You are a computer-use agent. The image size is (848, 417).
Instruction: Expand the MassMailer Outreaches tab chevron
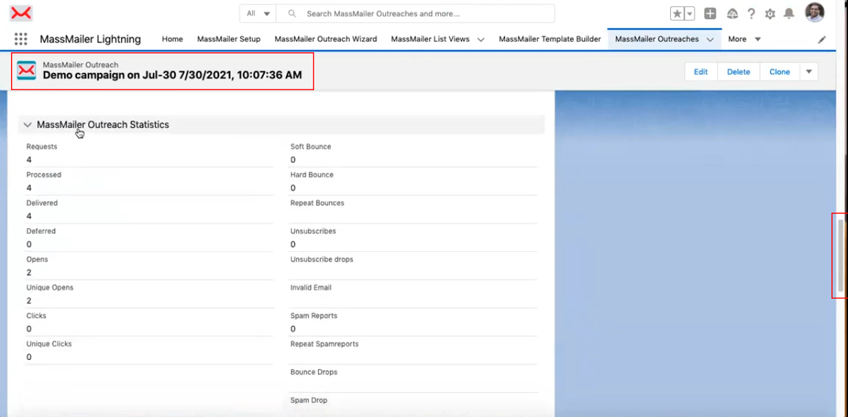(710, 40)
